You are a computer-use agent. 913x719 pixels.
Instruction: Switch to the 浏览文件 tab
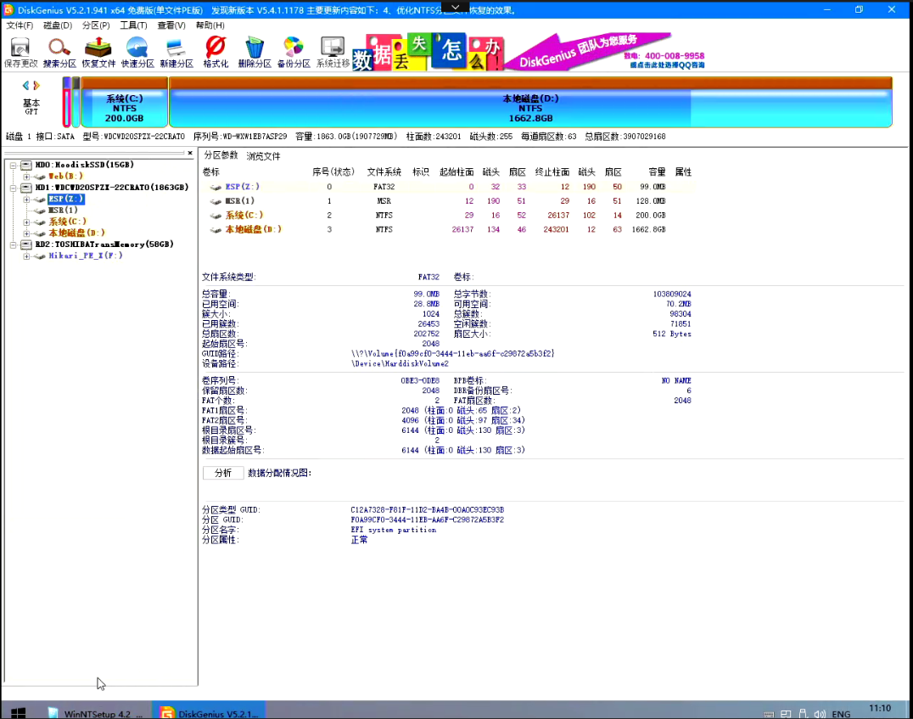(x=261, y=155)
